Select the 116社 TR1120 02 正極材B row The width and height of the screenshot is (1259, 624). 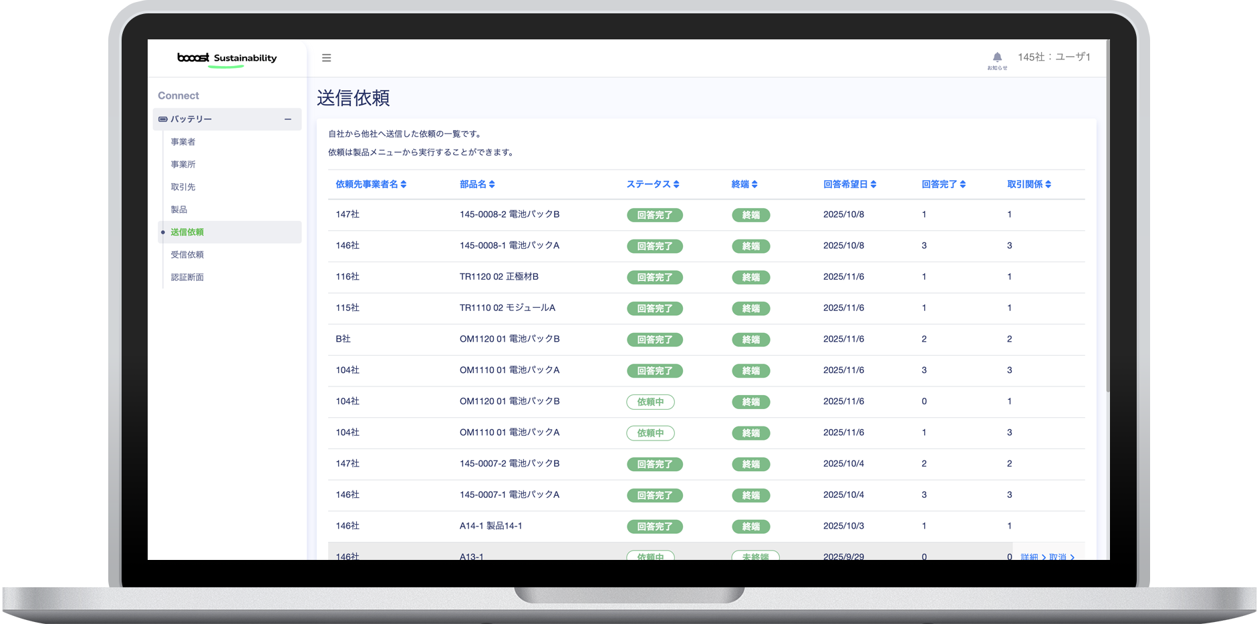(x=706, y=277)
